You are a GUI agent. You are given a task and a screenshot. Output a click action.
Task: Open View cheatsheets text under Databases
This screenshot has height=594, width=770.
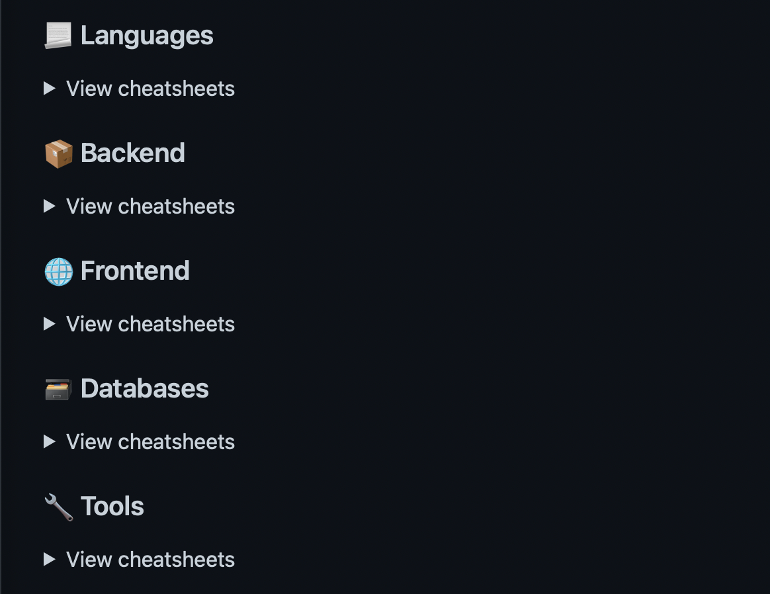(150, 443)
